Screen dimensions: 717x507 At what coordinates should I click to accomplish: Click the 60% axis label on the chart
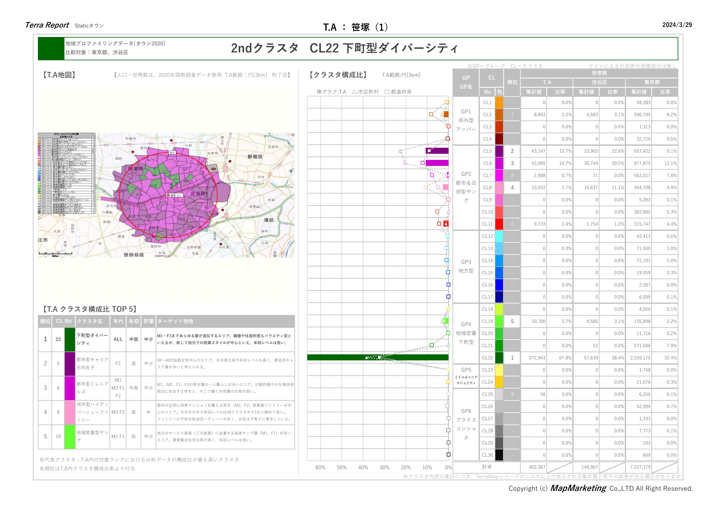[x=320, y=468]
